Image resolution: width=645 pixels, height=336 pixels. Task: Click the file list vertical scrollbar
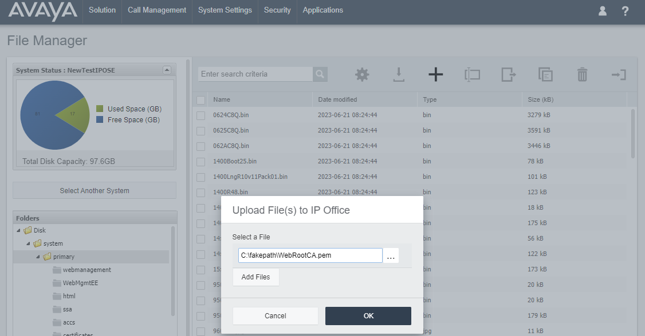[x=633, y=133]
